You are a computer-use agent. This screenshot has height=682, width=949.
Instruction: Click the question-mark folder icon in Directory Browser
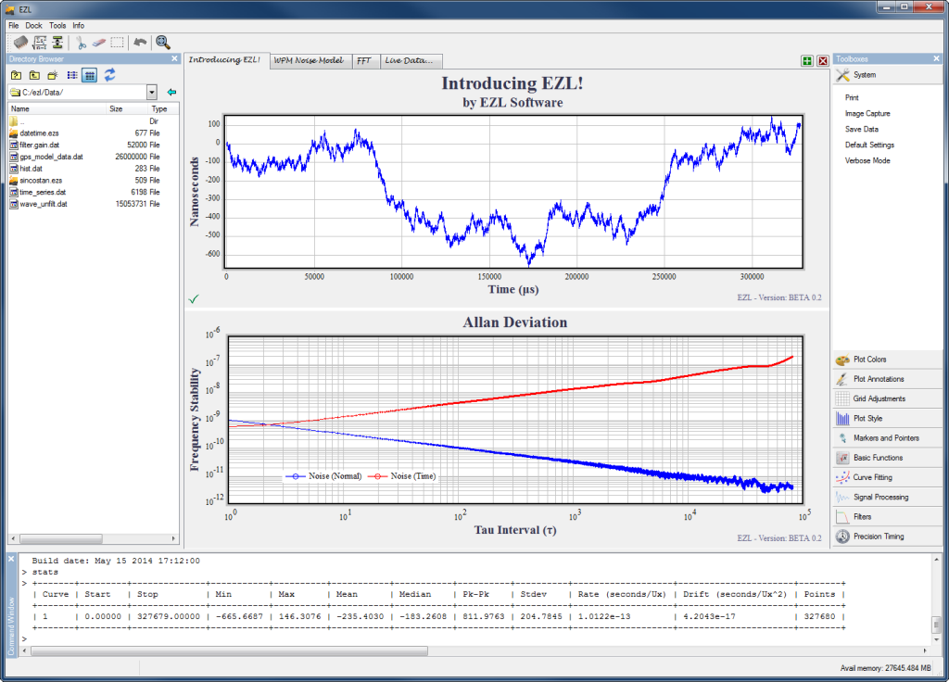coord(17,75)
